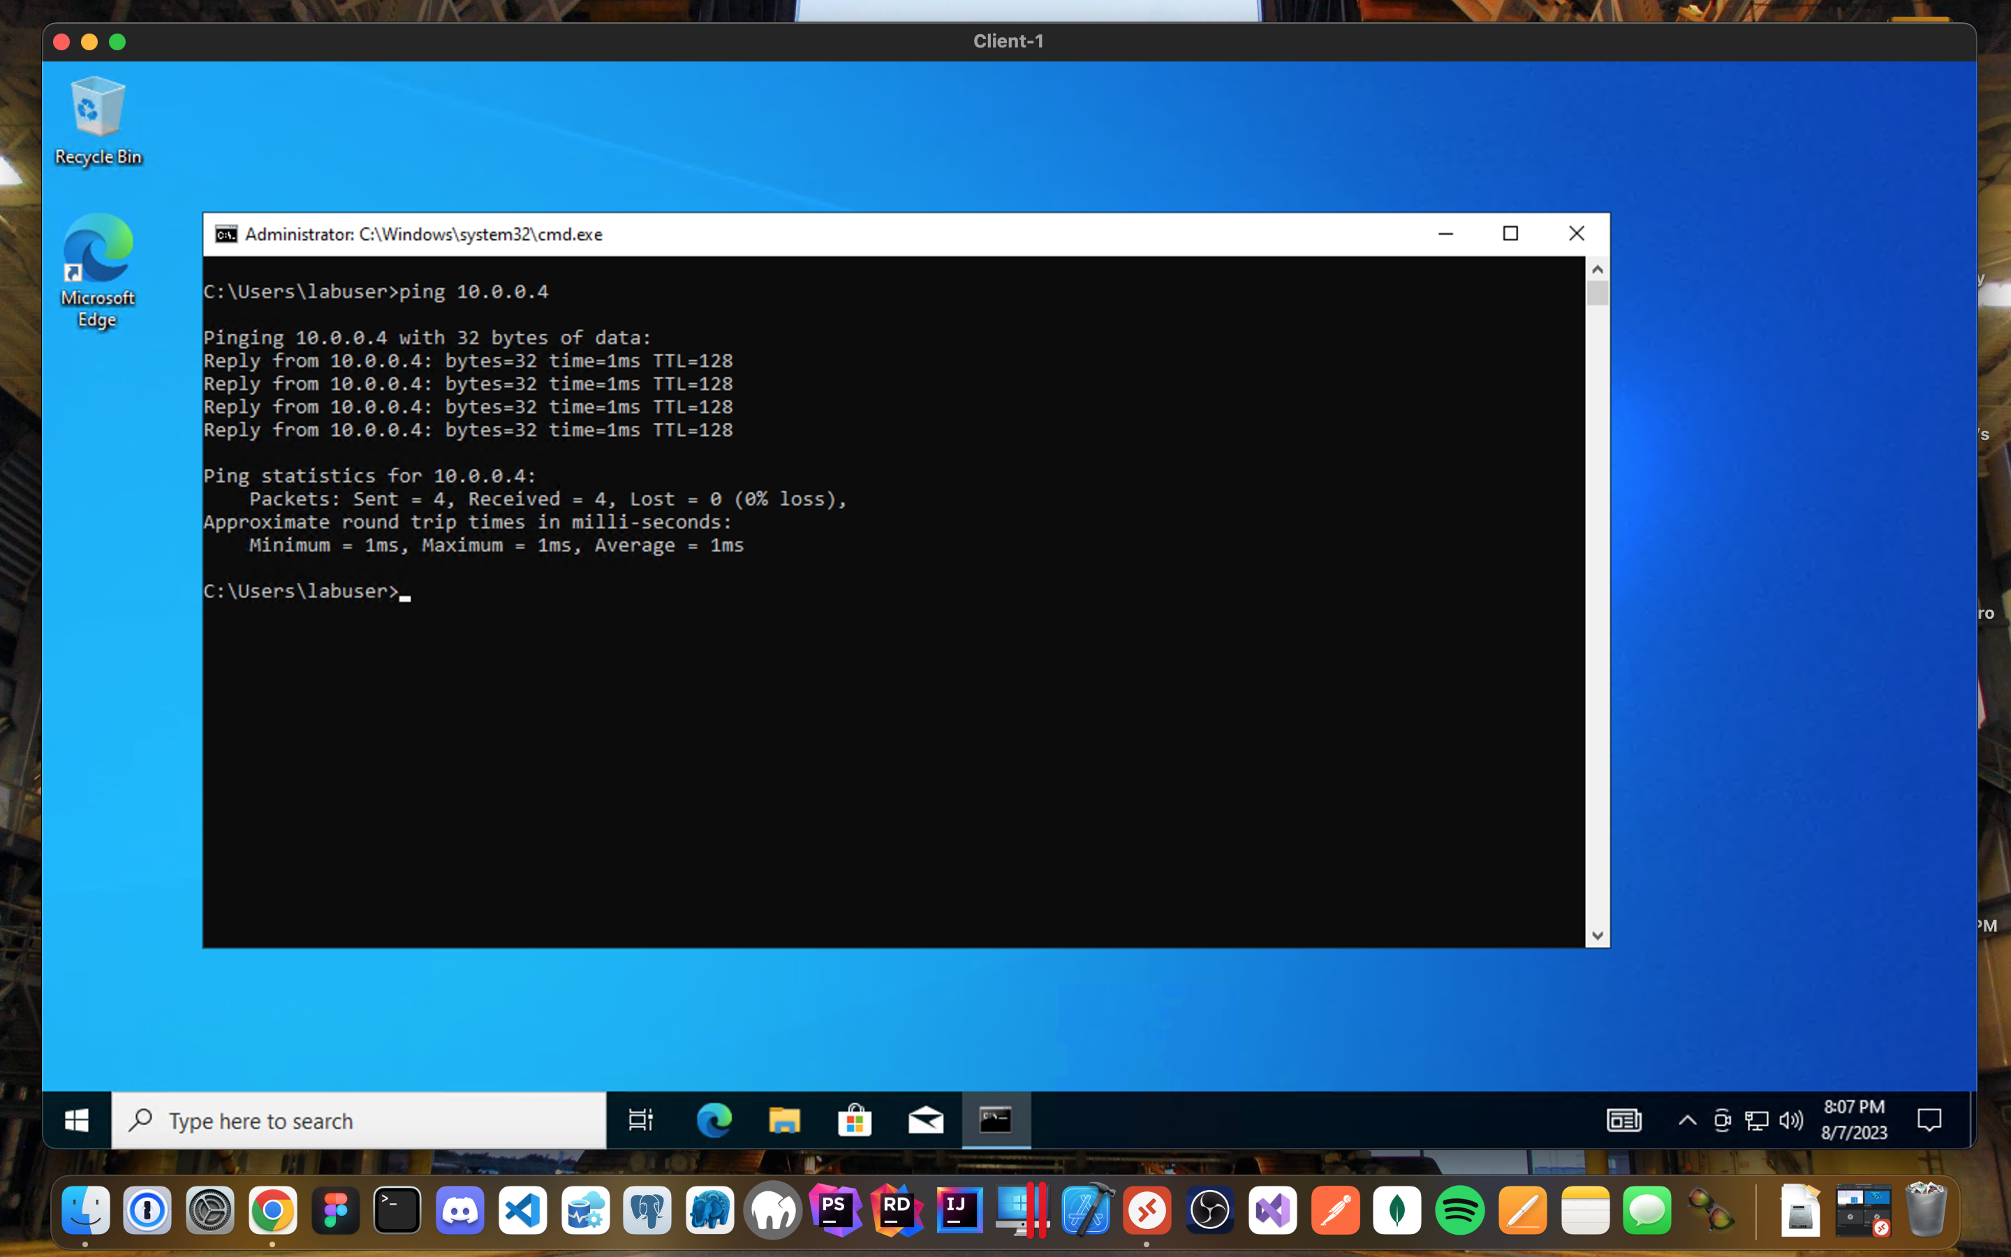Open Mail app from taskbar
The width and height of the screenshot is (2011, 1257).
point(925,1120)
